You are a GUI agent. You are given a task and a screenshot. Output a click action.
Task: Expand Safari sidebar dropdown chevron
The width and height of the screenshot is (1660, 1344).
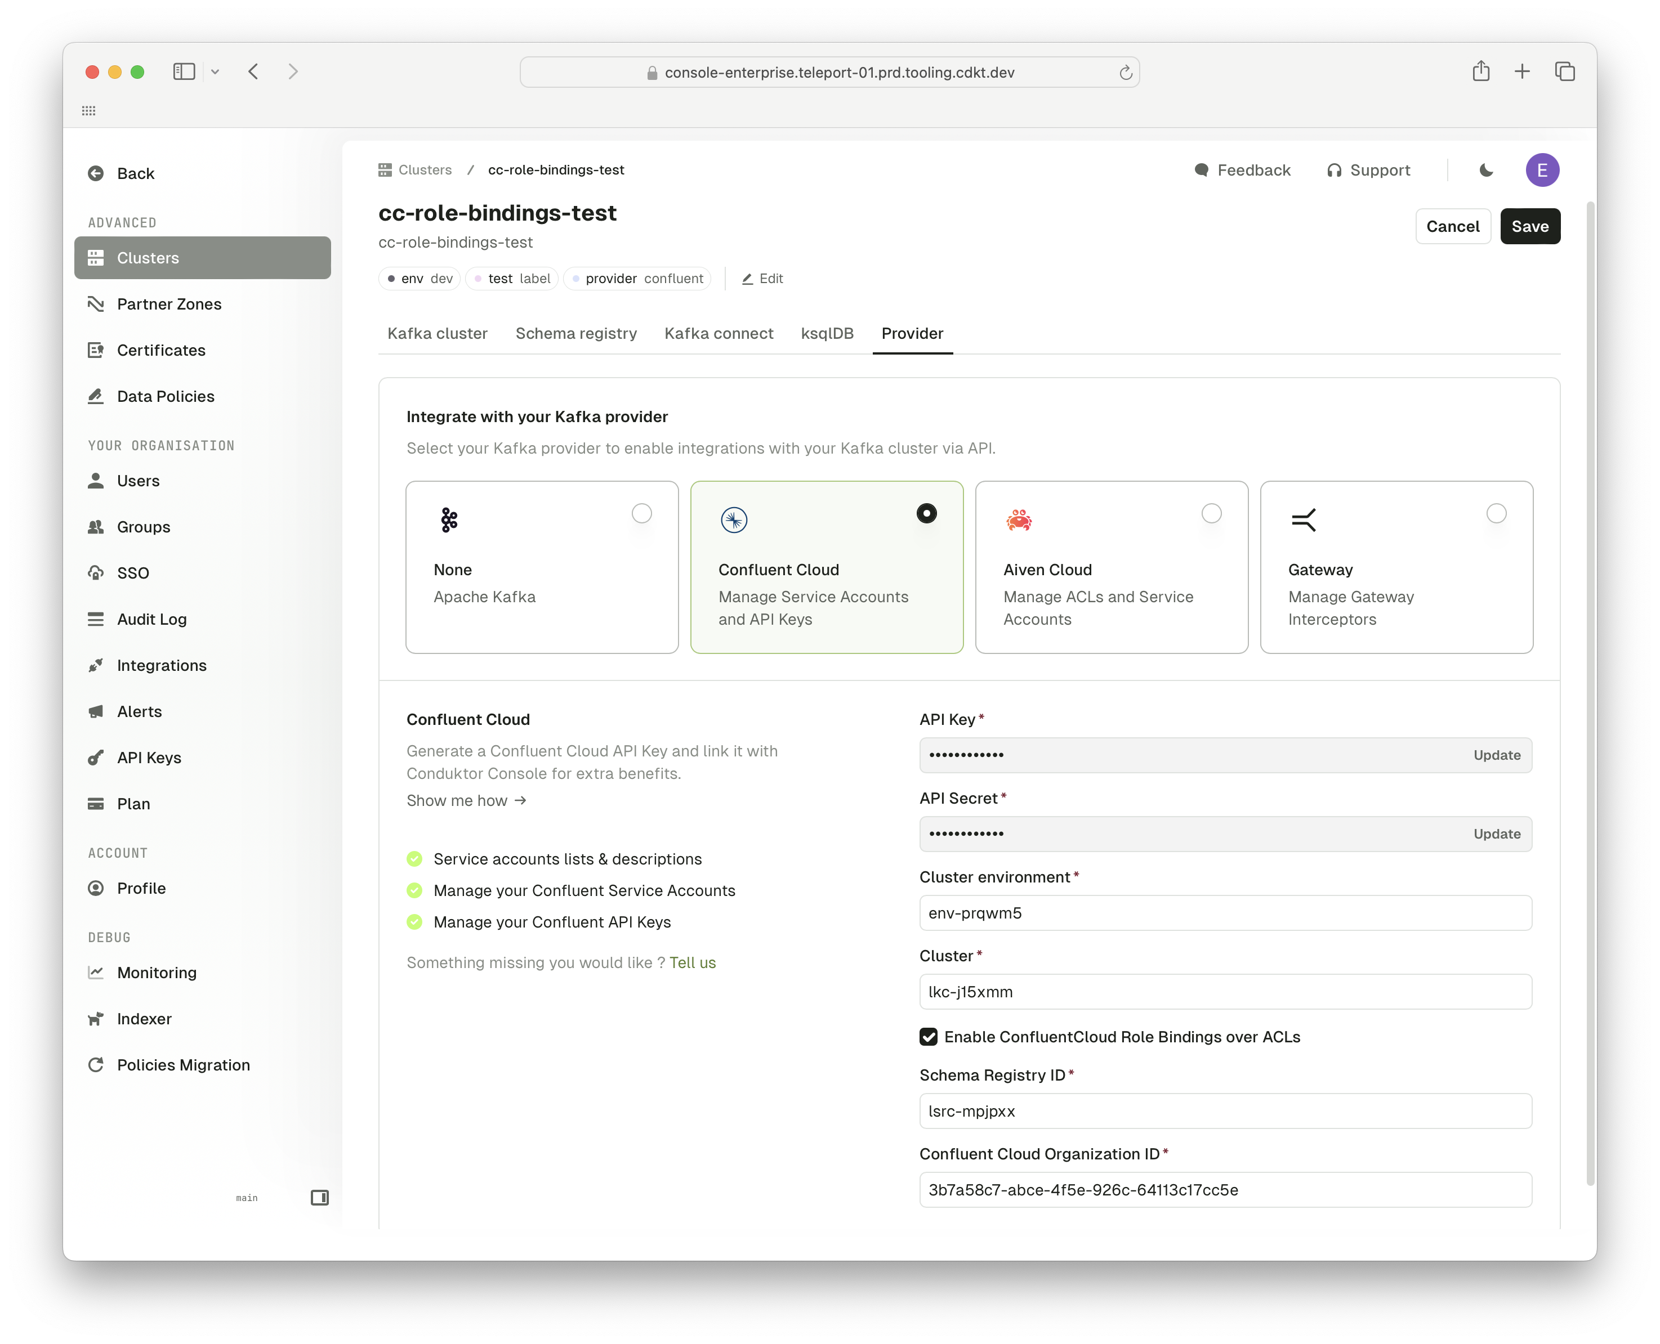click(215, 72)
